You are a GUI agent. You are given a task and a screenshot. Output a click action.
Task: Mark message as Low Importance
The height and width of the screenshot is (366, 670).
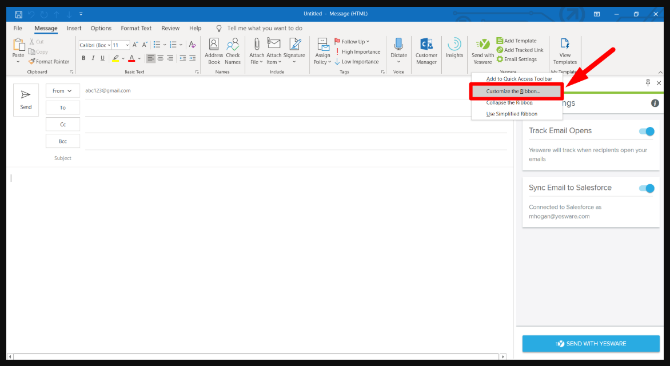[x=356, y=62]
